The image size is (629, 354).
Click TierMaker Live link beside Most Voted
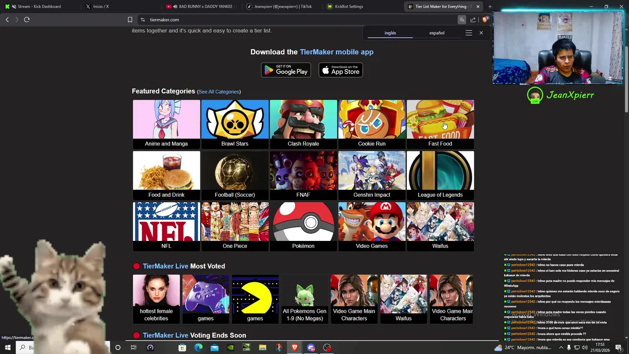point(166,266)
